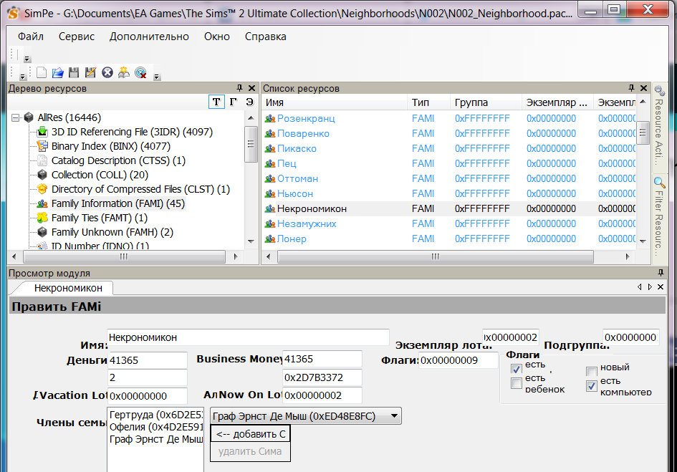Click the Деньги field containing 41365

pyautogui.click(x=147, y=360)
